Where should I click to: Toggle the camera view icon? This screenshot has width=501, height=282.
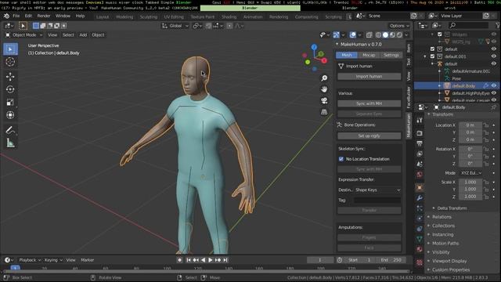(x=324, y=101)
